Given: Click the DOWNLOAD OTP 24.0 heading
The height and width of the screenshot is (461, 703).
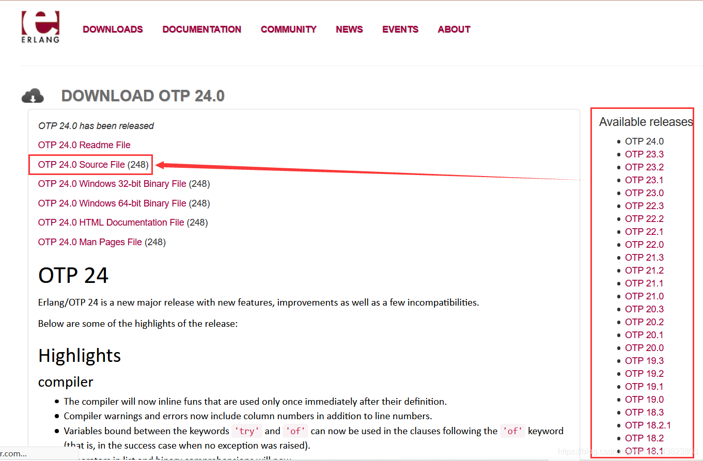Looking at the screenshot, I should 143,96.
